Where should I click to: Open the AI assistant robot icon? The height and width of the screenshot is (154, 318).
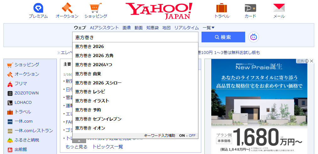[254, 37]
